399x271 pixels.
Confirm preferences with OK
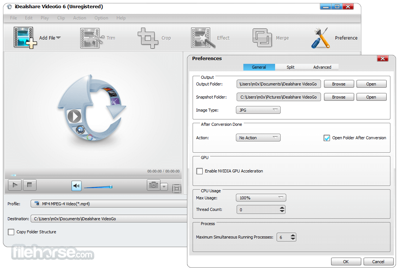[346, 262]
